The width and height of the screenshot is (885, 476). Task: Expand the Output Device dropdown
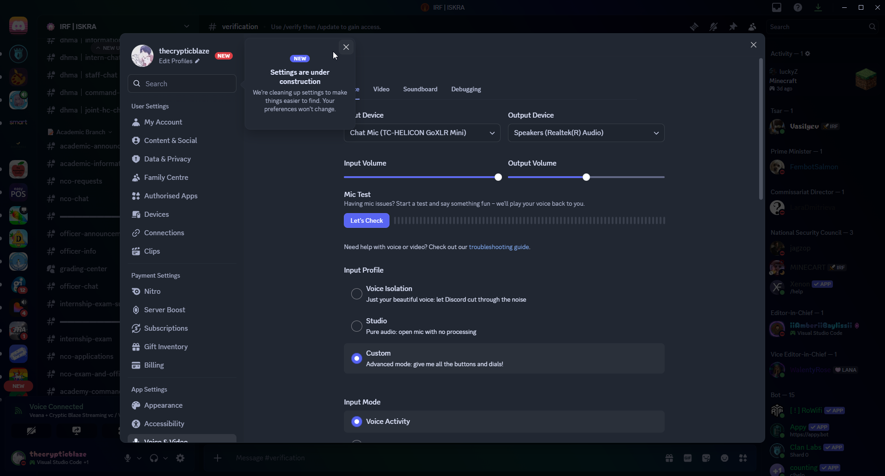[x=586, y=133]
